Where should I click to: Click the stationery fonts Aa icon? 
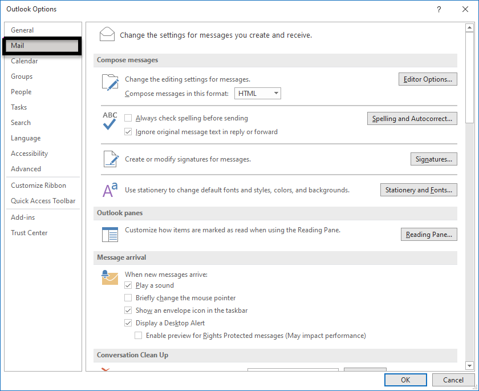tap(110, 190)
